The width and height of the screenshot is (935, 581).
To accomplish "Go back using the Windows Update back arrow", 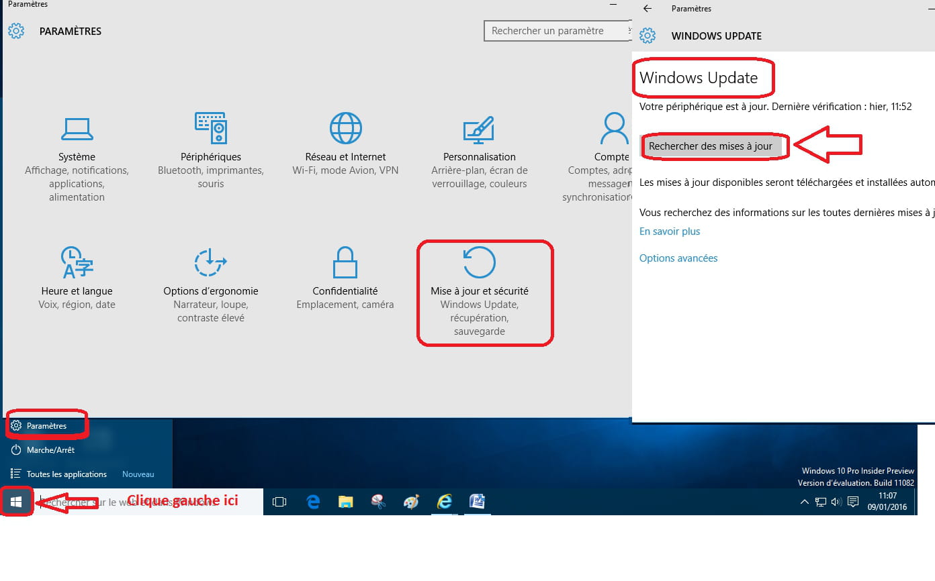I will coord(648,9).
